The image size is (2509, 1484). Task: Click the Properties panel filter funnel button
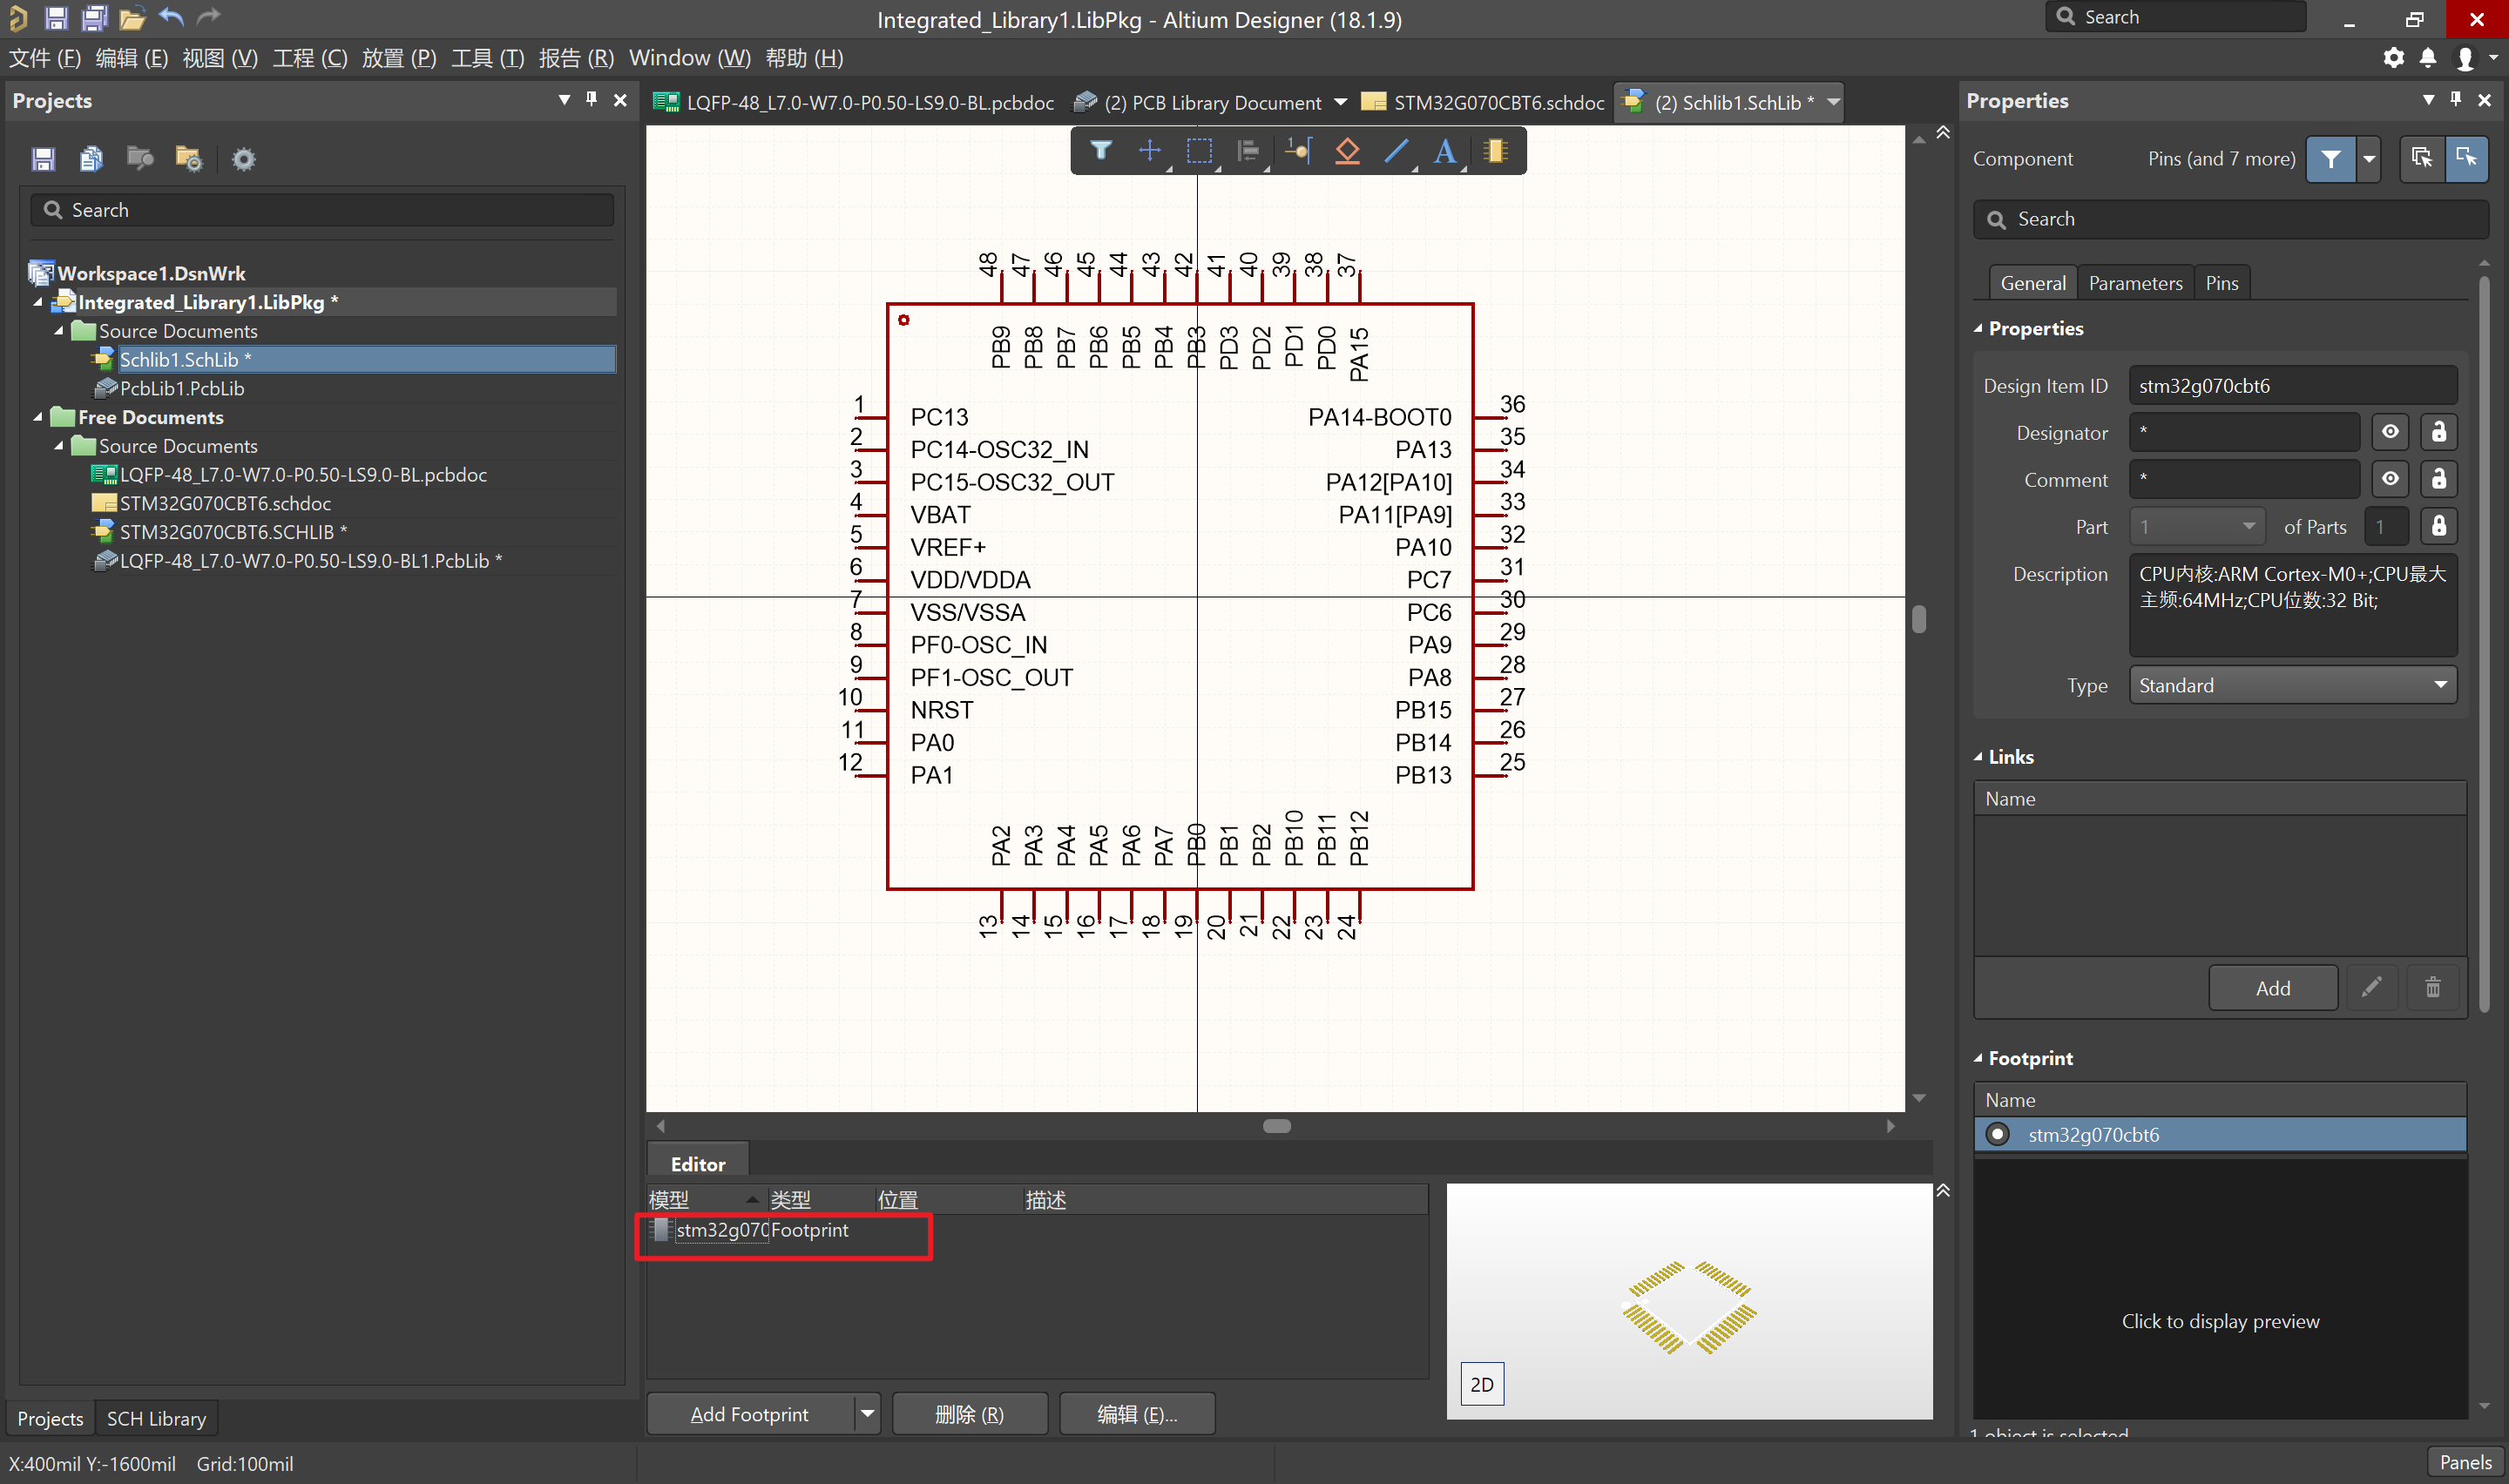tap(2331, 159)
